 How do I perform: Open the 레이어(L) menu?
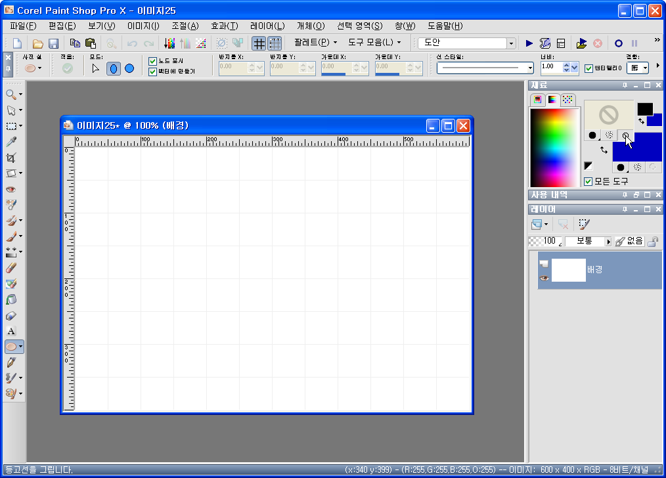coord(267,26)
